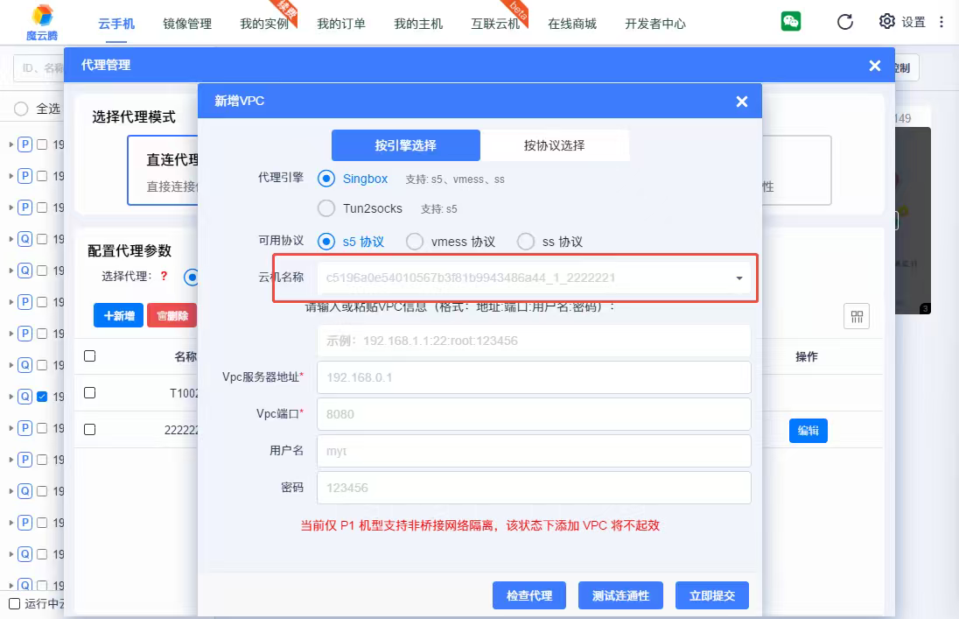Close the 新增VPC dialog
Image resolution: width=959 pixels, height=619 pixels.
click(742, 102)
